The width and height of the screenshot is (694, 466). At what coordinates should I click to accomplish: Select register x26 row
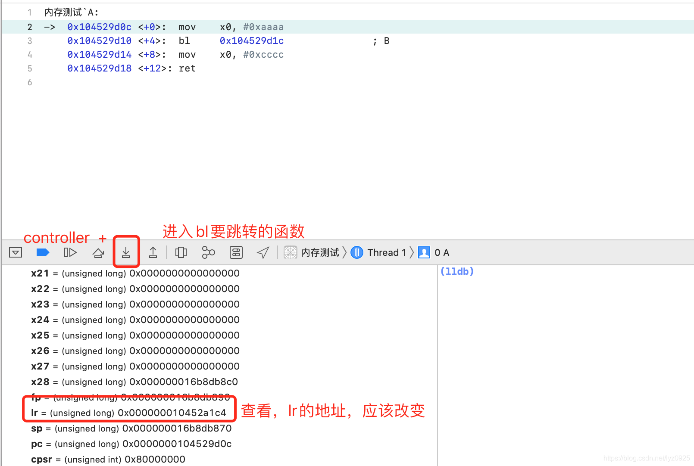tap(135, 351)
